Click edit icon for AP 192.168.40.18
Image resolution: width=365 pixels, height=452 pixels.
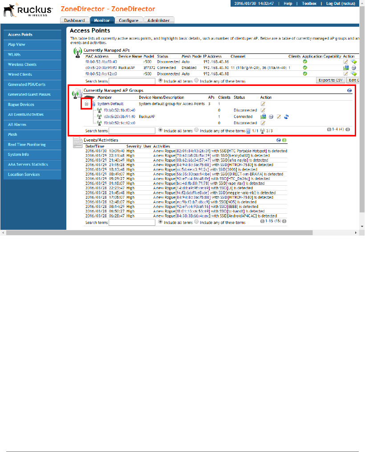click(346, 74)
